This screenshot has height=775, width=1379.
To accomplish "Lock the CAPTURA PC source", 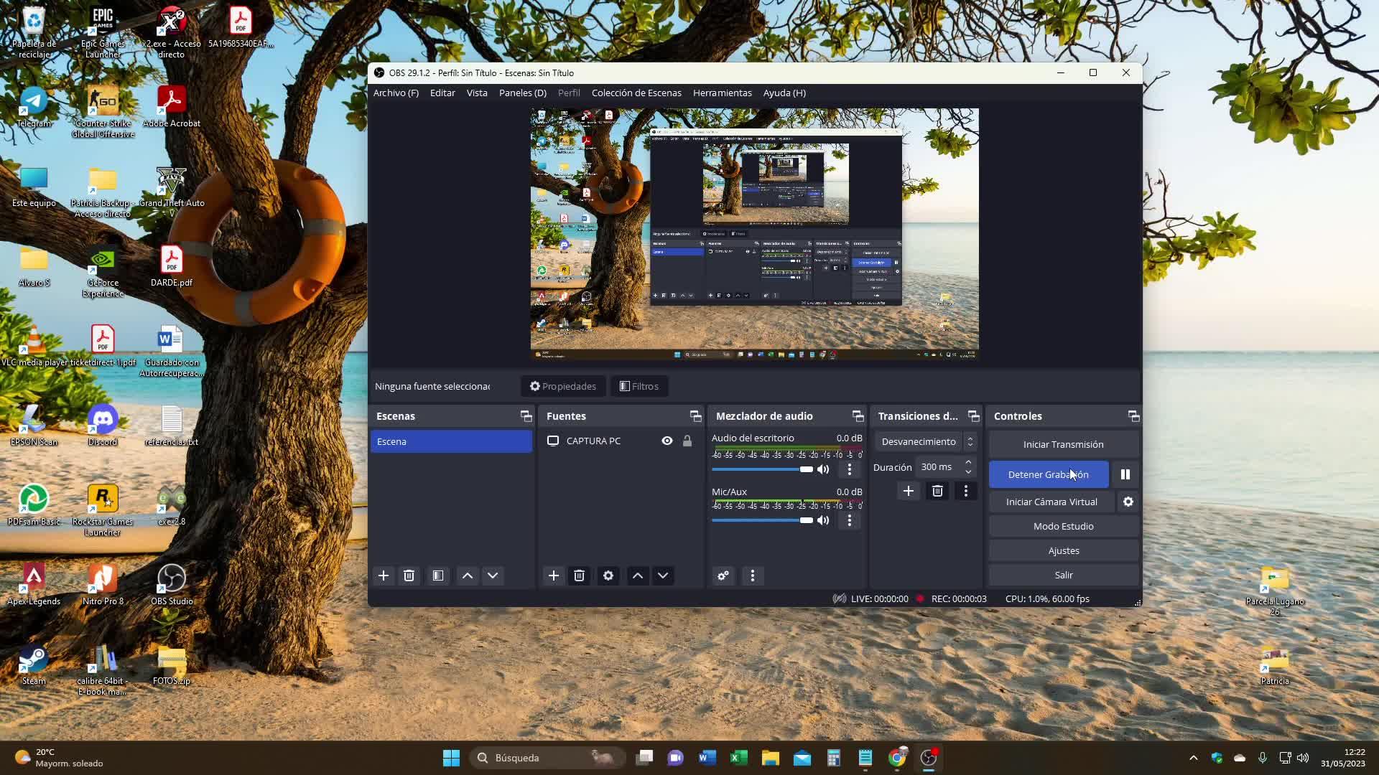I will [687, 441].
